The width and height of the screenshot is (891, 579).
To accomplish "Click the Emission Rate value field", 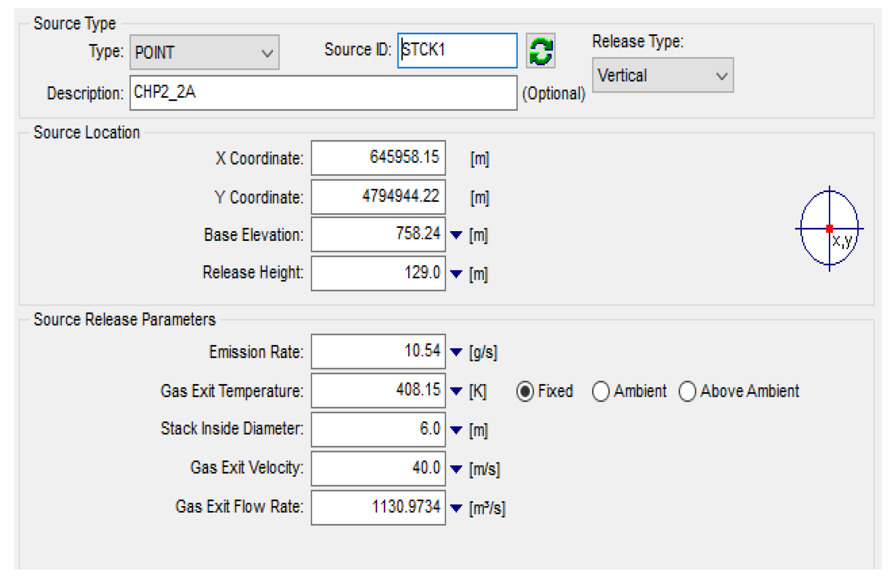I will pyautogui.click(x=378, y=352).
